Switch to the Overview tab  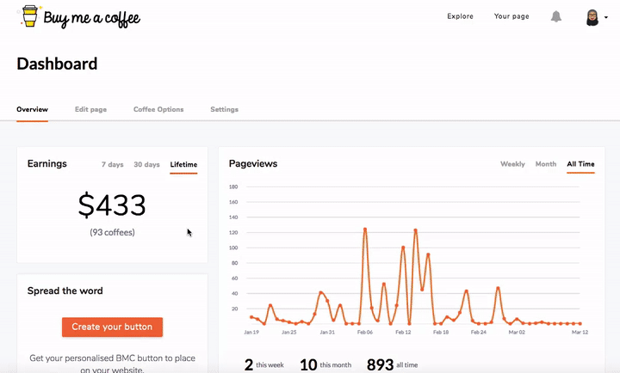pos(32,110)
